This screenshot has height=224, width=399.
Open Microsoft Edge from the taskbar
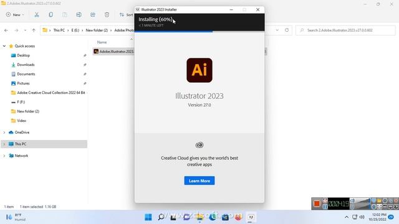pos(213,217)
